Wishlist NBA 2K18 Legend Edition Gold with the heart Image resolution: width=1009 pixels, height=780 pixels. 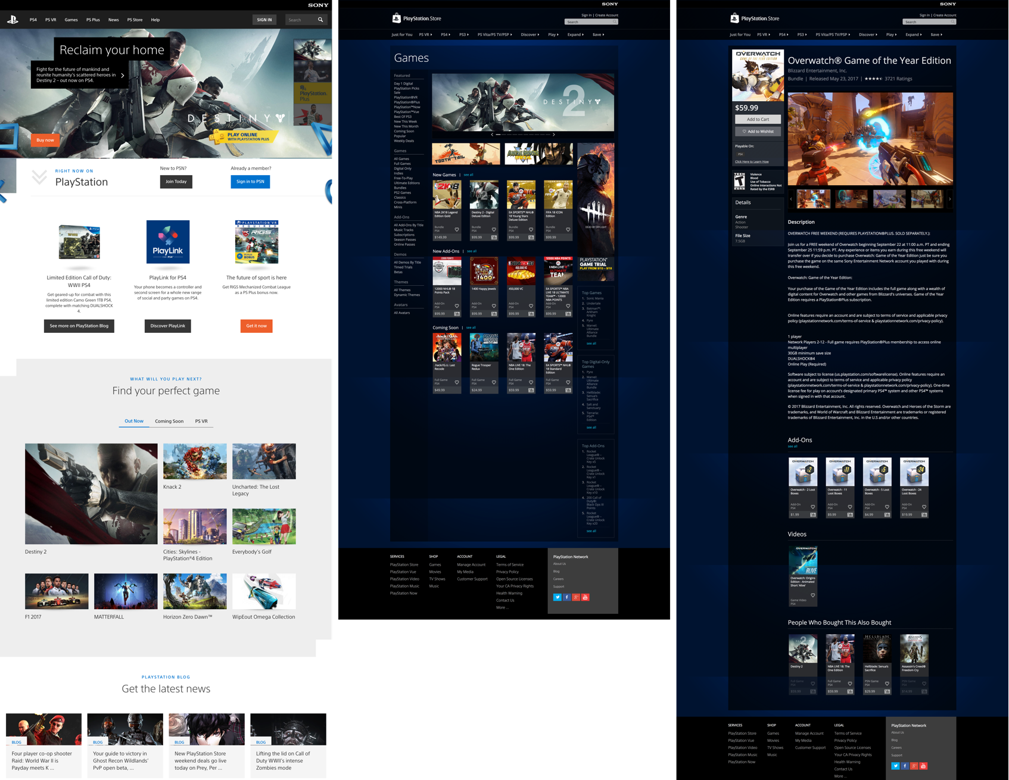[x=457, y=229]
